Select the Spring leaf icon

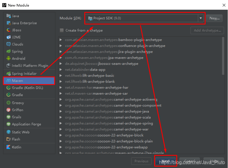8,51
